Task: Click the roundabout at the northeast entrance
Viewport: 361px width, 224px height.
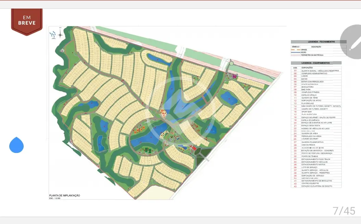Action: (231, 63)
